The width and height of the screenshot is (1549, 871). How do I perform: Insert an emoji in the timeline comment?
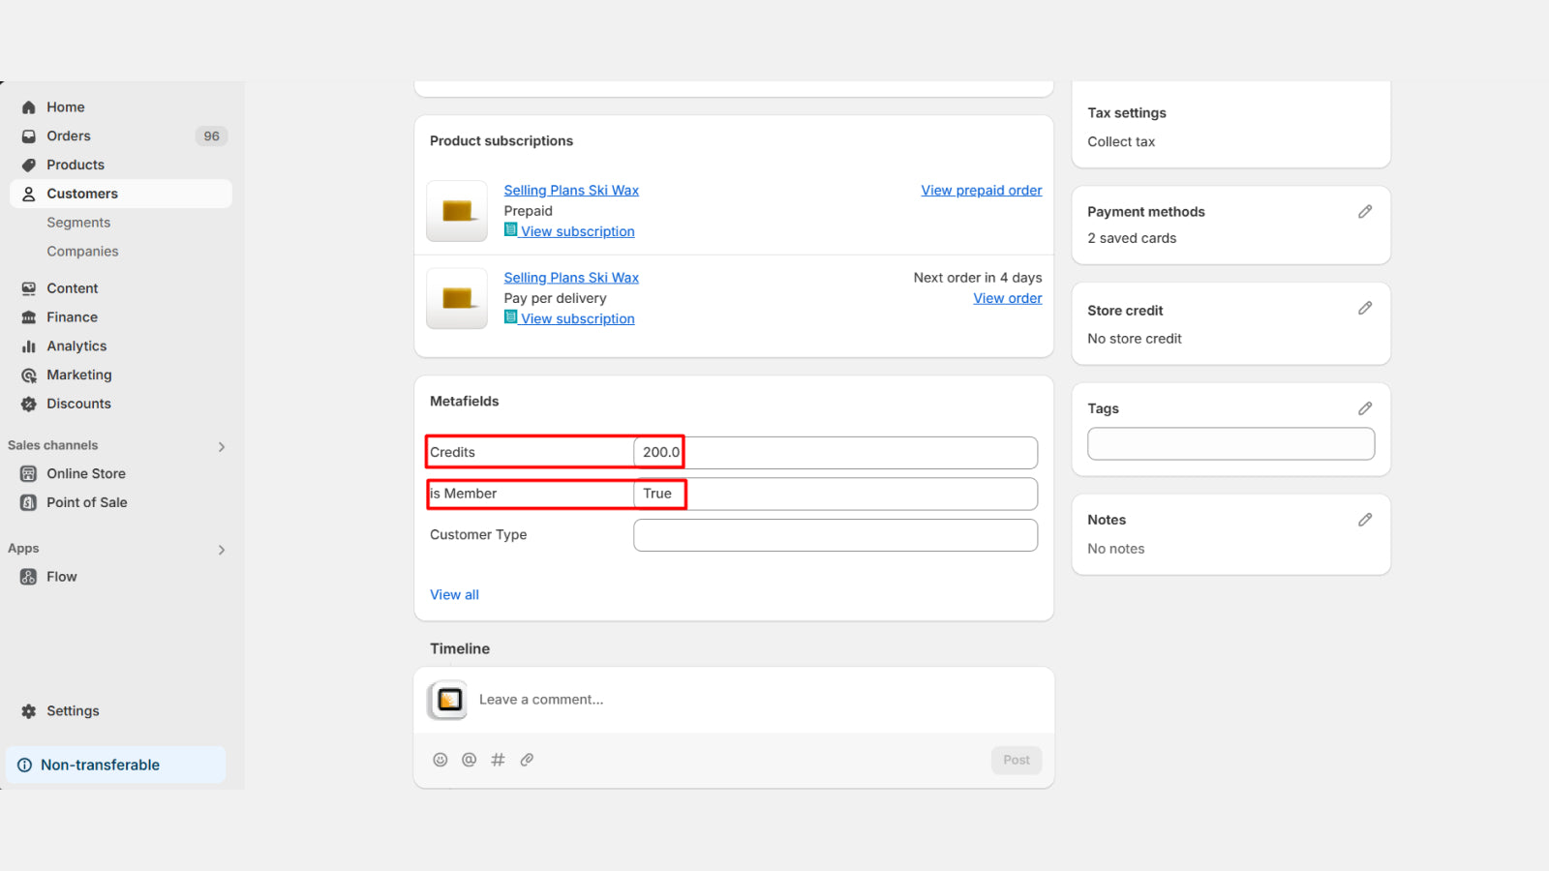coord(440,760)
